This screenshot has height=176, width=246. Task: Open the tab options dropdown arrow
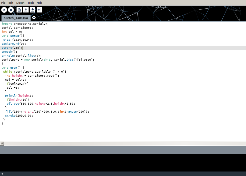click(x=34, y=18)
